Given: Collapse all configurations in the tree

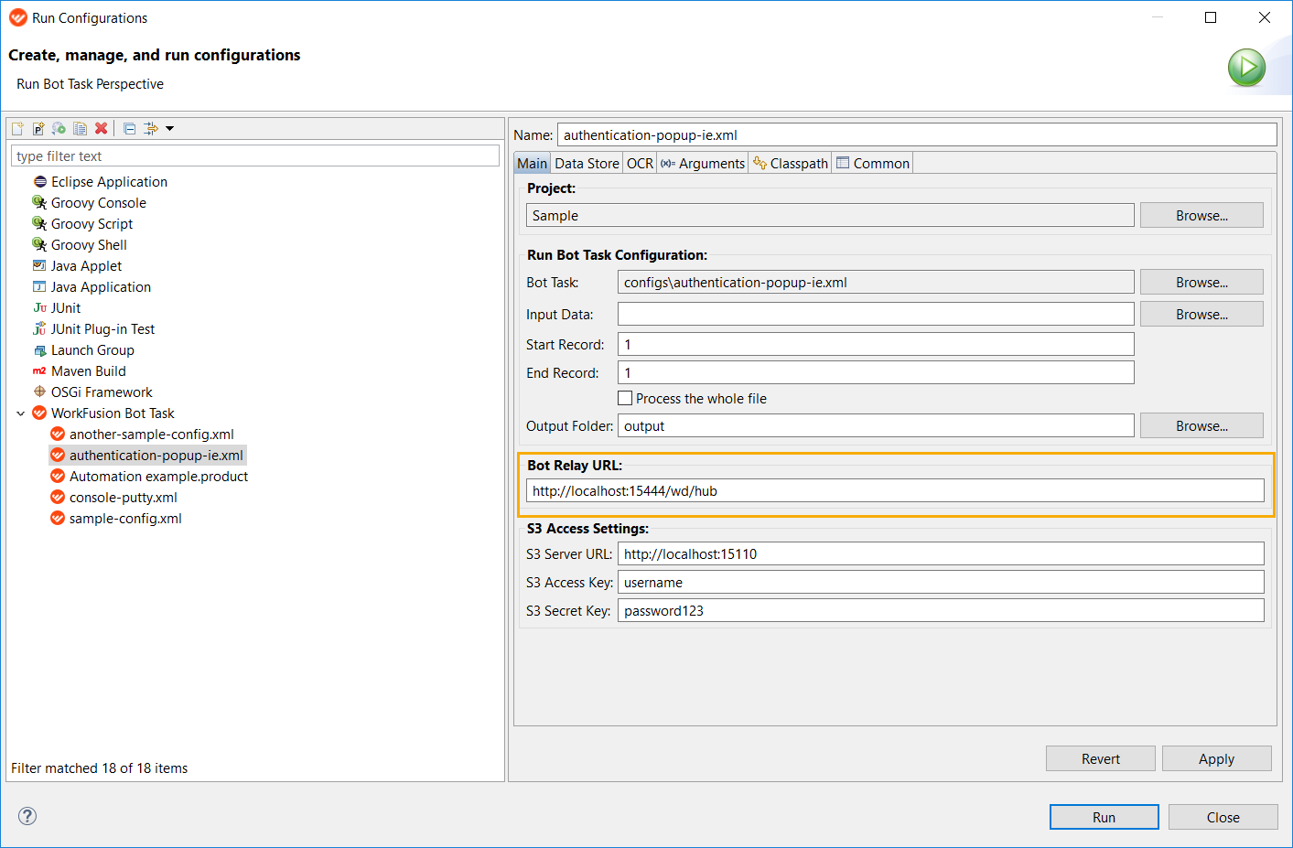Looking at the screenshot, I should tap(130, 129).
